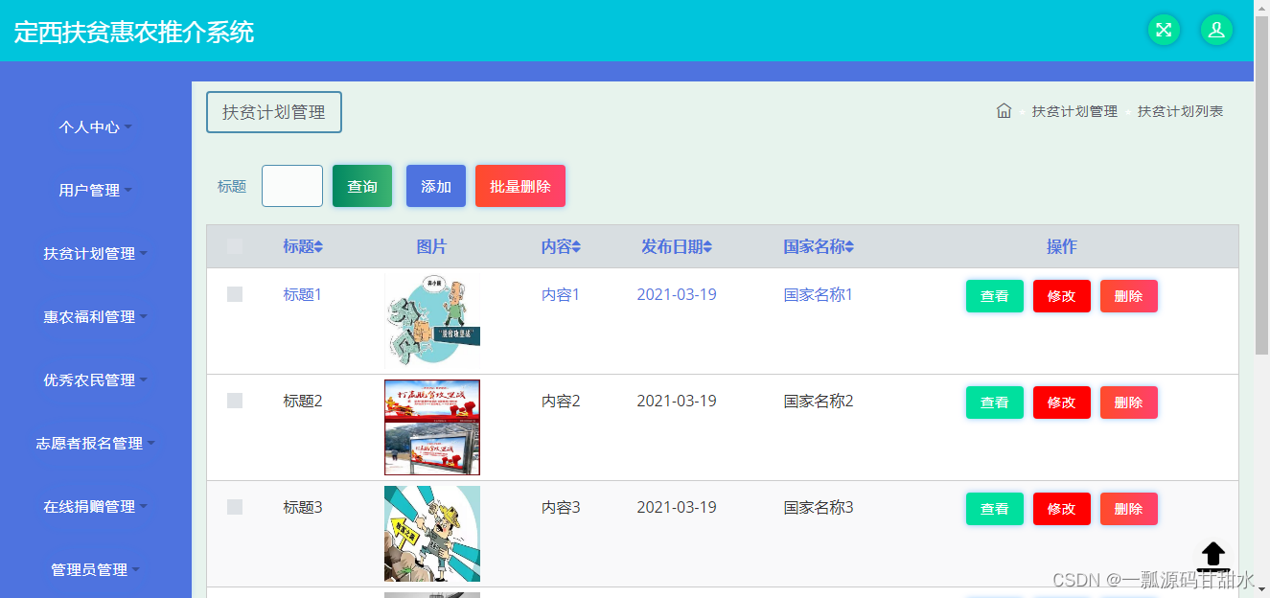The width and height of the screenshot is (1270, 598).
Task: Jump to top with the up arrow icon
Action: [1213, 555]
